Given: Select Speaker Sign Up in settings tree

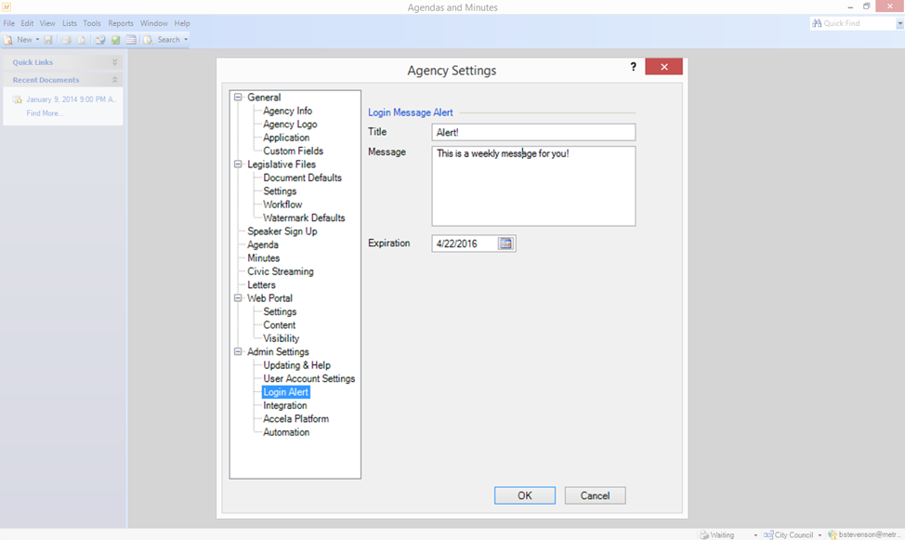Looking at the screenshot, I should pos(282,231).
